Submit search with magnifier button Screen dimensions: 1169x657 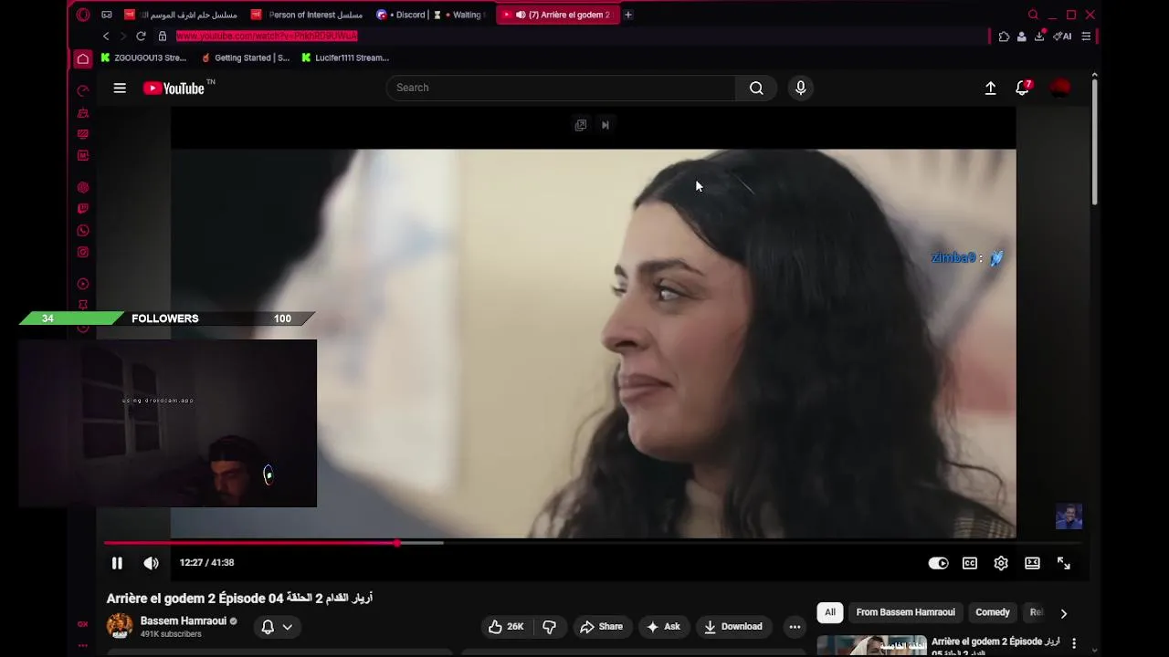coord(756,88)
